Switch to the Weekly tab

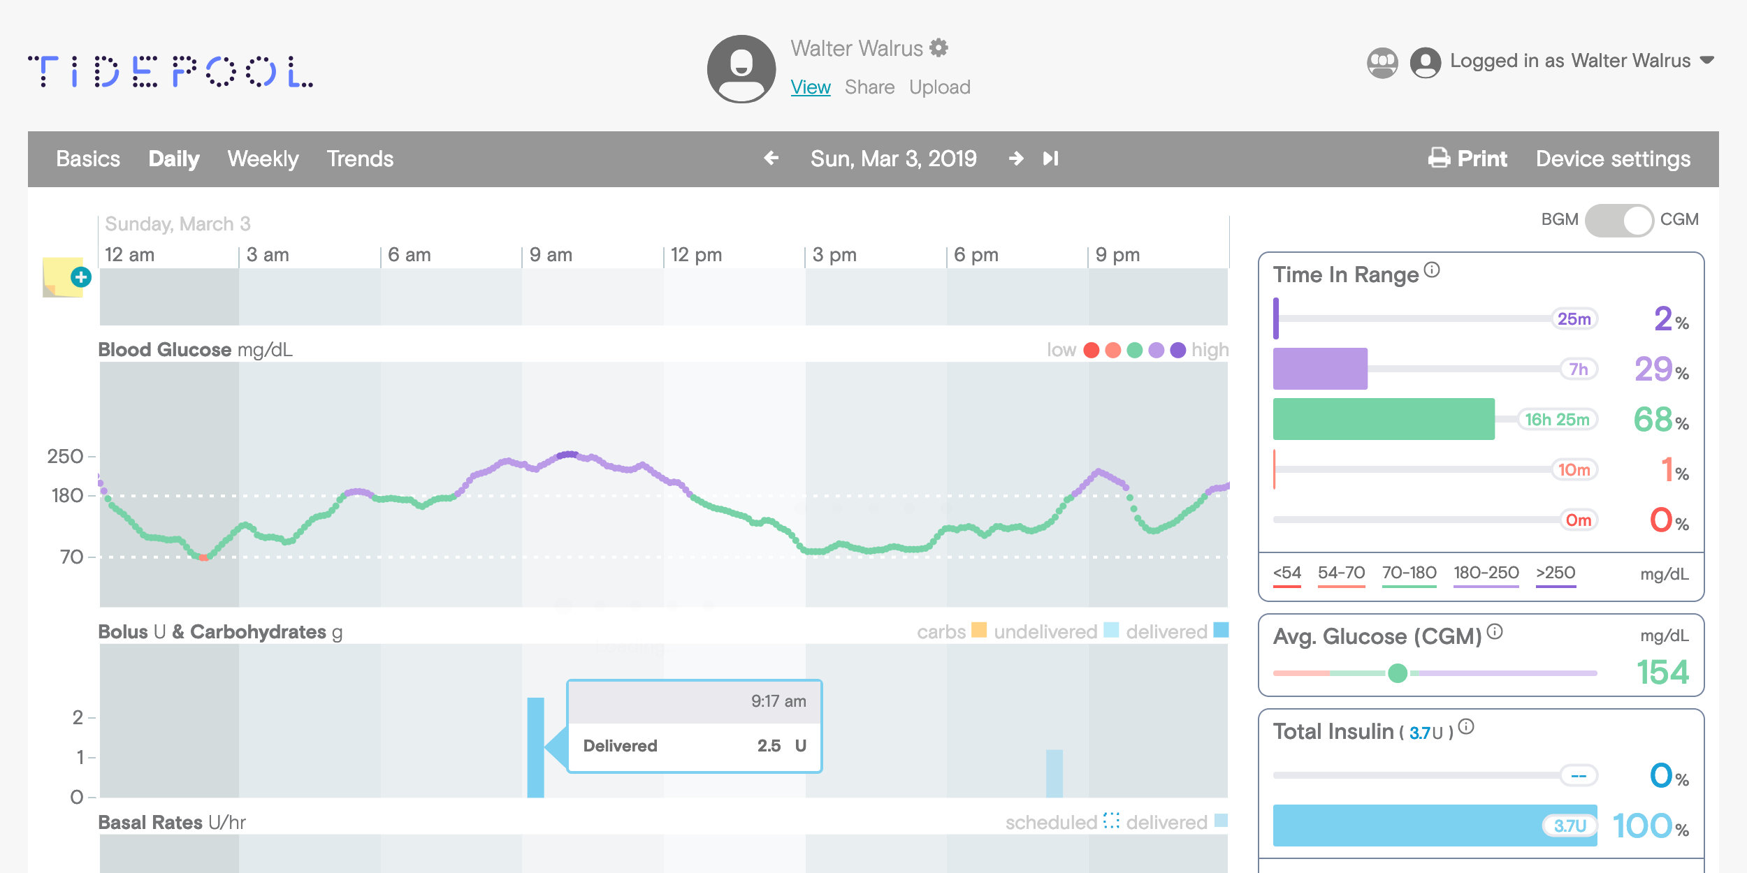coord(263,159)
